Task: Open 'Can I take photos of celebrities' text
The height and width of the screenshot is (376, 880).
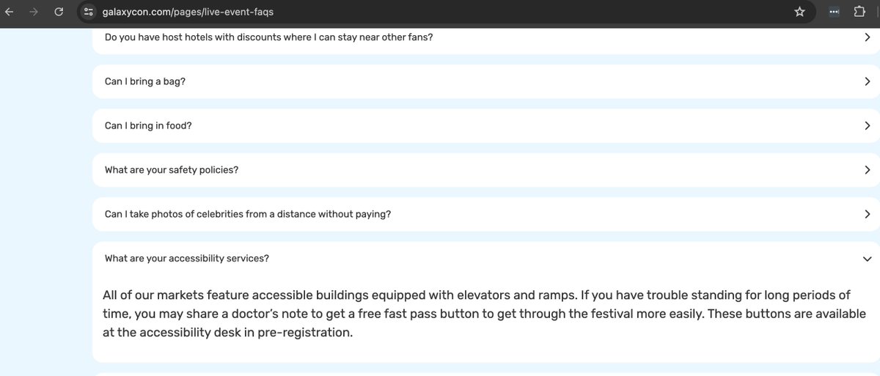Action: 248,214
